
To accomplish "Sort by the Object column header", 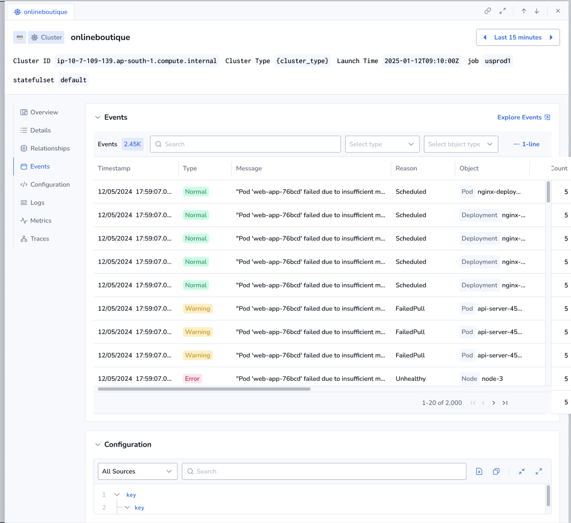I will tap(469, 168).
